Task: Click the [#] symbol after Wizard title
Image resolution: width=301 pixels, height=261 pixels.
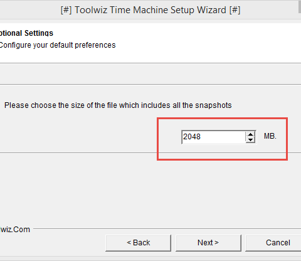Action: click(235, 10)
